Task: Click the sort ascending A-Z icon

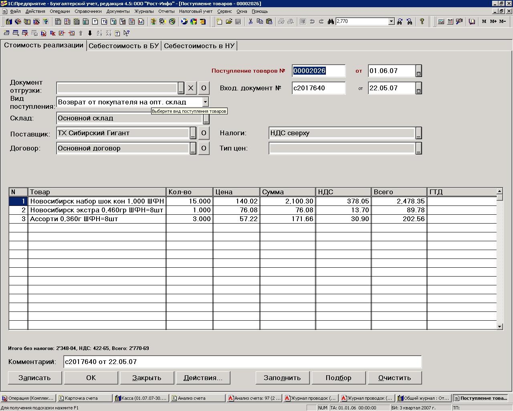Action: click(x=99, y=33)
